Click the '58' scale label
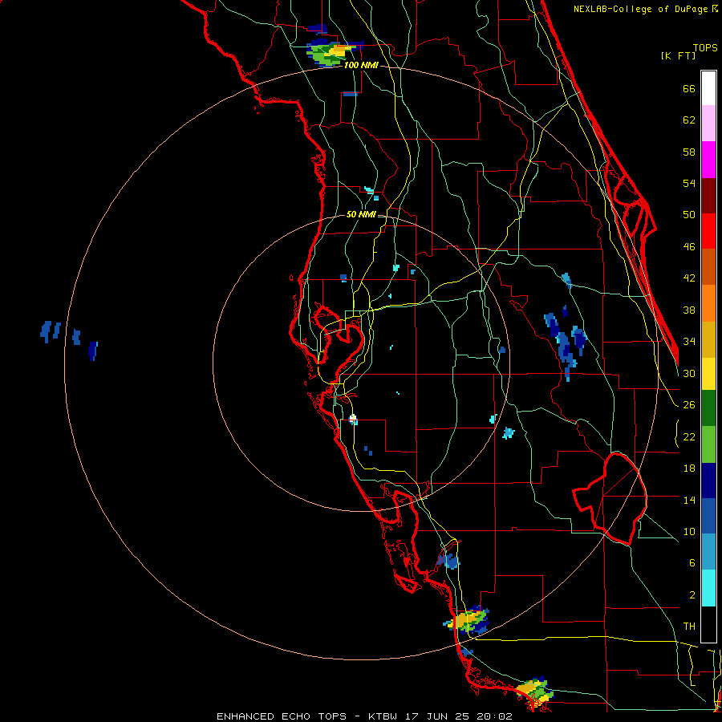This screenshot has height=722, width=722. 689,152
